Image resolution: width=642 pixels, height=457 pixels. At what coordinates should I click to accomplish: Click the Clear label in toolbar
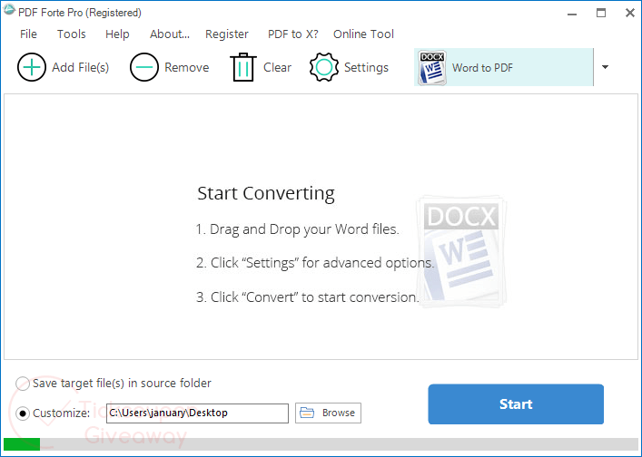pyautogui.click(x=277, y=67)
